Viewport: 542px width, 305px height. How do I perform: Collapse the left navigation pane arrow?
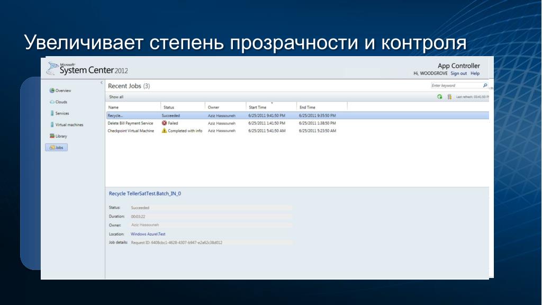(x=102, y=82)
